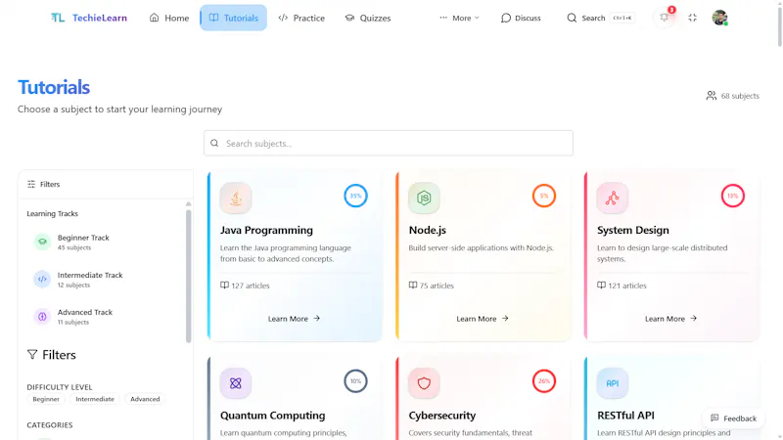Viewport: 783px width, 440px height.
Task: Select the Intermediate Track
Action: pyautogui.click(x=105, y=280)
